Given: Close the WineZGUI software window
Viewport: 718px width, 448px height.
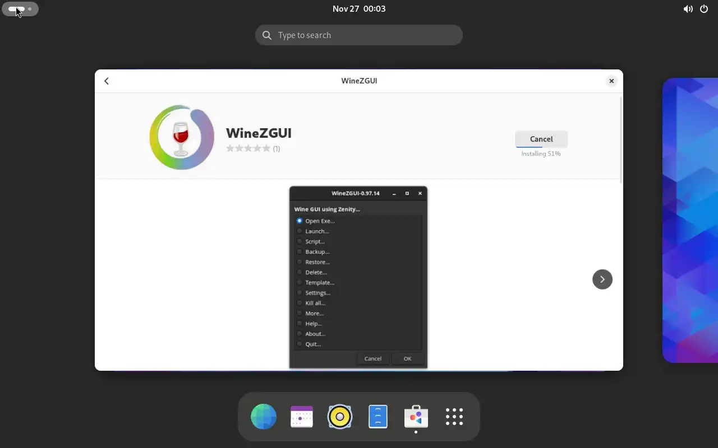Looking at the screenshot, I should click(x=611, y=81).
